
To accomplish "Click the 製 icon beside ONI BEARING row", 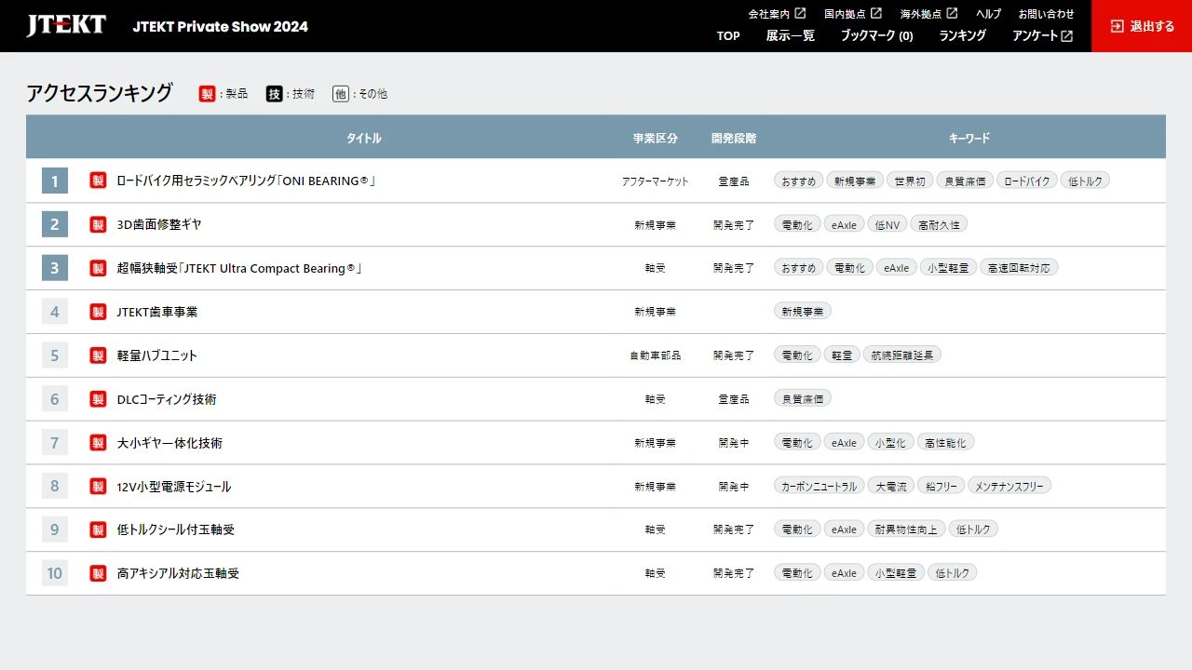I will 98,181.
